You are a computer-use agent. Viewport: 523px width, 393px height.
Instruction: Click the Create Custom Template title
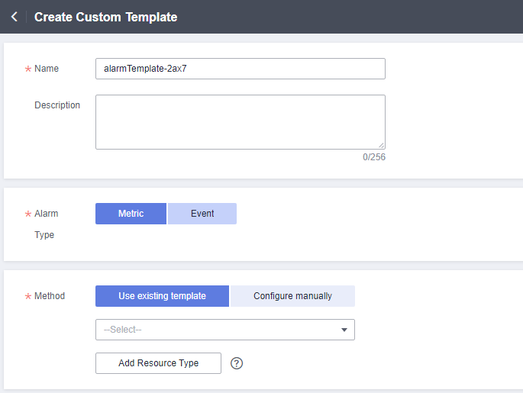[105, 17]
